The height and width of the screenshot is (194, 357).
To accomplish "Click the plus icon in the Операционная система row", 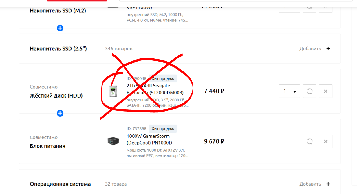I will [x=328, y=184].
